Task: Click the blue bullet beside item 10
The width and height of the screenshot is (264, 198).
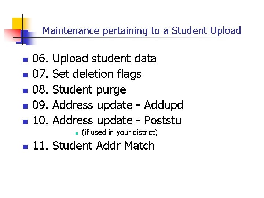Action: tap(25, 122)
